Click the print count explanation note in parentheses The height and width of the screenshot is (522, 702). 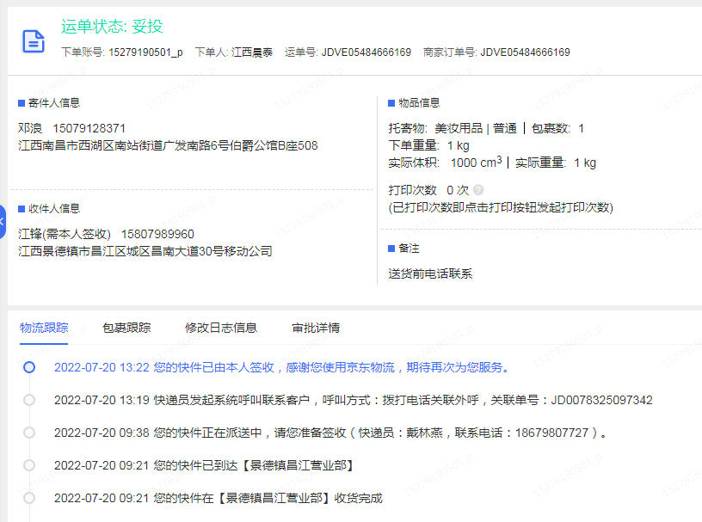tap(501, 208)
